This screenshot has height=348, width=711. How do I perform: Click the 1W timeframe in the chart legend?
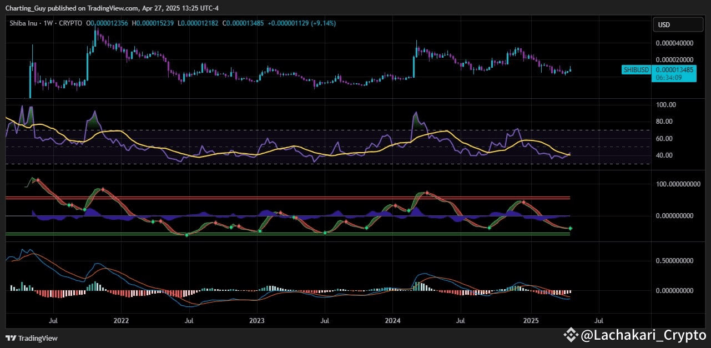[48, 23]
